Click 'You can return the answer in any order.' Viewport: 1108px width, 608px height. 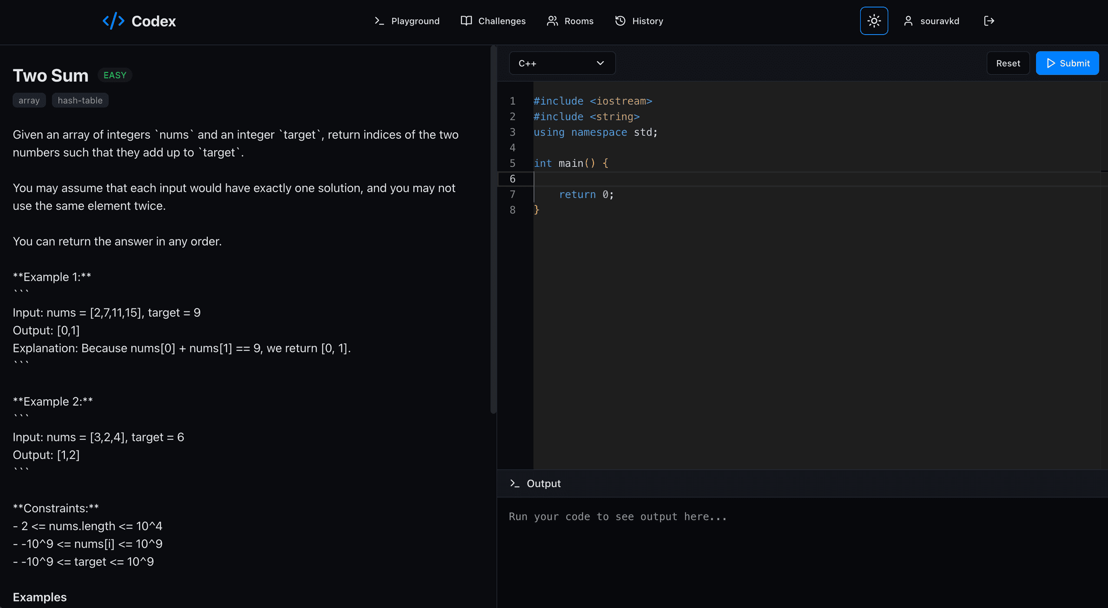coord(117,242)
